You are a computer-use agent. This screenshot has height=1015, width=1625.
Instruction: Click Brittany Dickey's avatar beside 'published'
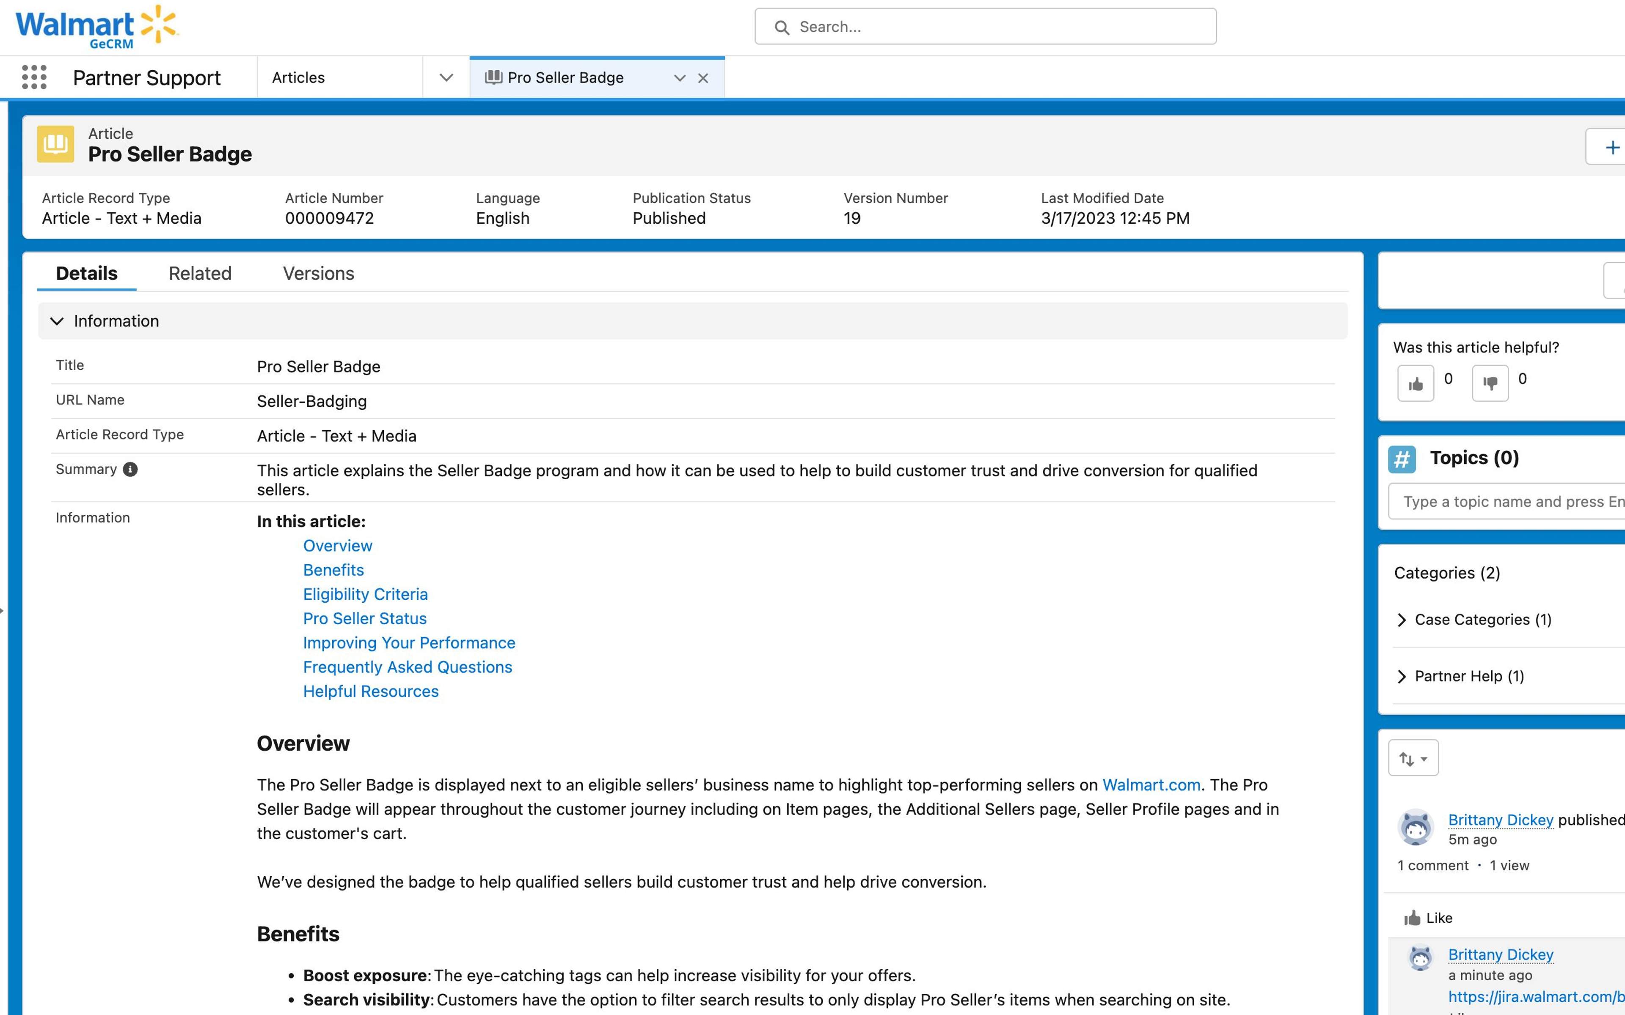(x=1416, y=827)
